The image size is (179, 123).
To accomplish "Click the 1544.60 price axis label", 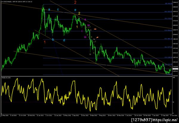I will 175,35.
